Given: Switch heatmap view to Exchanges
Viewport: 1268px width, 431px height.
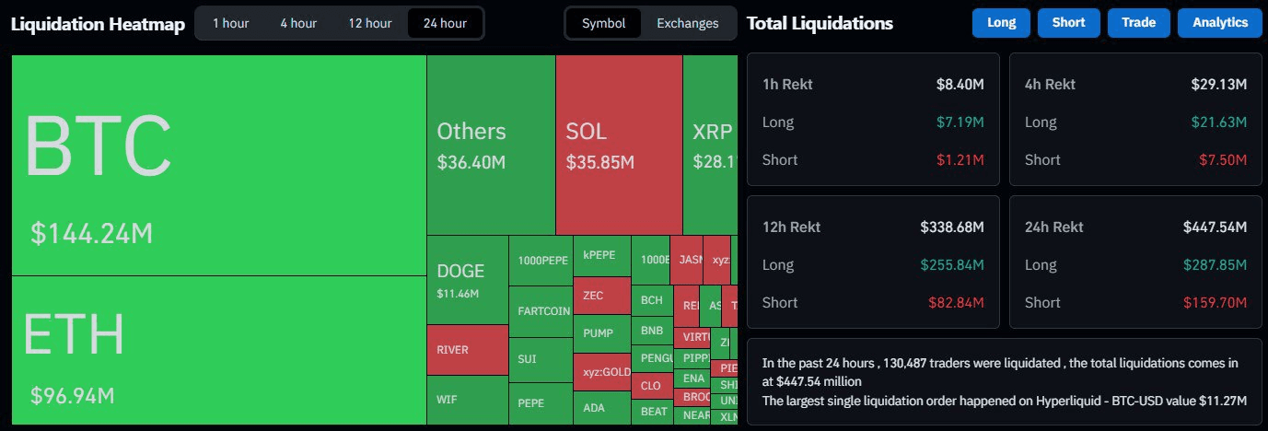Looking at the screenshot, I should [687, 23].
